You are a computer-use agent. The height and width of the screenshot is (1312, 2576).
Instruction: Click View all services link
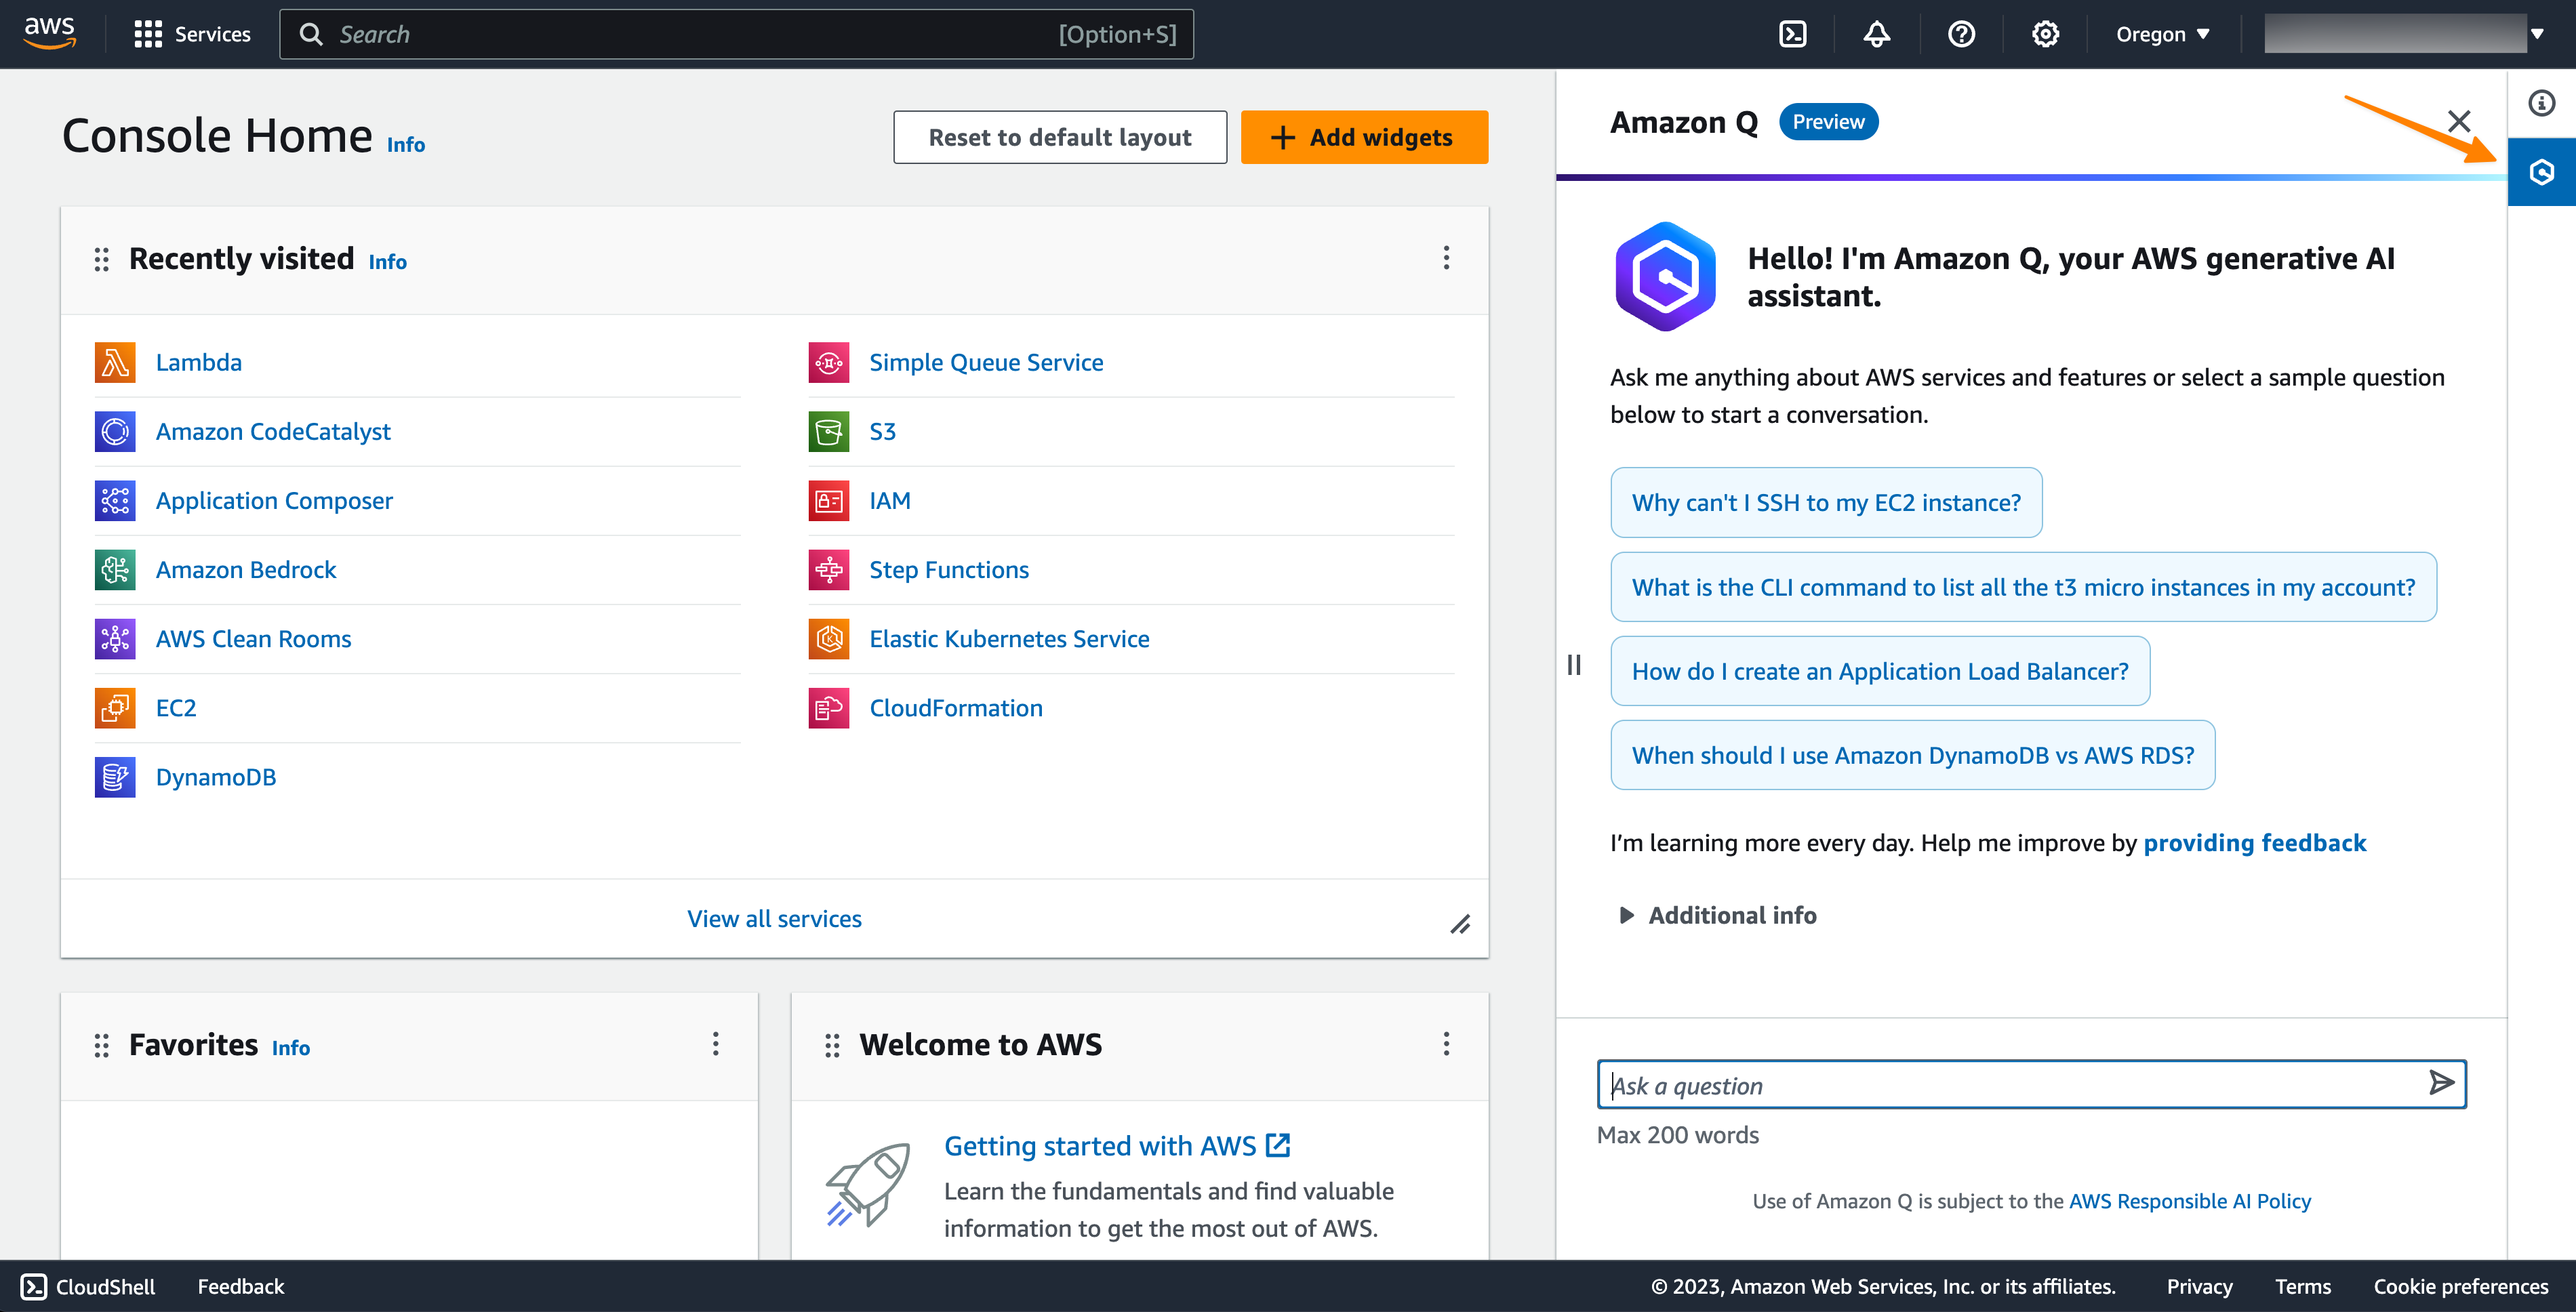pos(773,917)
